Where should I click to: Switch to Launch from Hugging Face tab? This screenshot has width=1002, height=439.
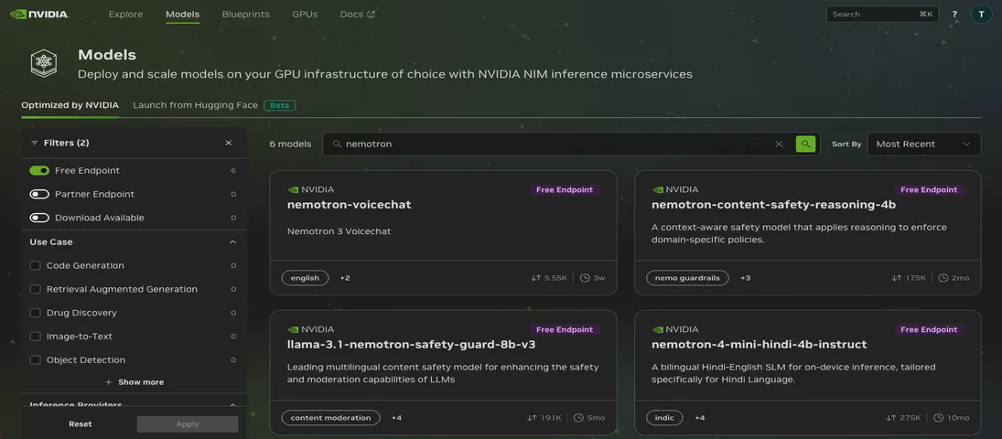[196, 105]
